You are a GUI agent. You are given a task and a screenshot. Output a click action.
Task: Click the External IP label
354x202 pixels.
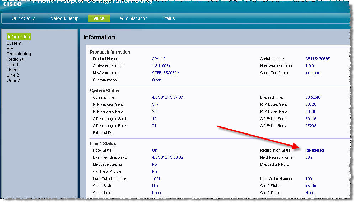tap(102, 133)
